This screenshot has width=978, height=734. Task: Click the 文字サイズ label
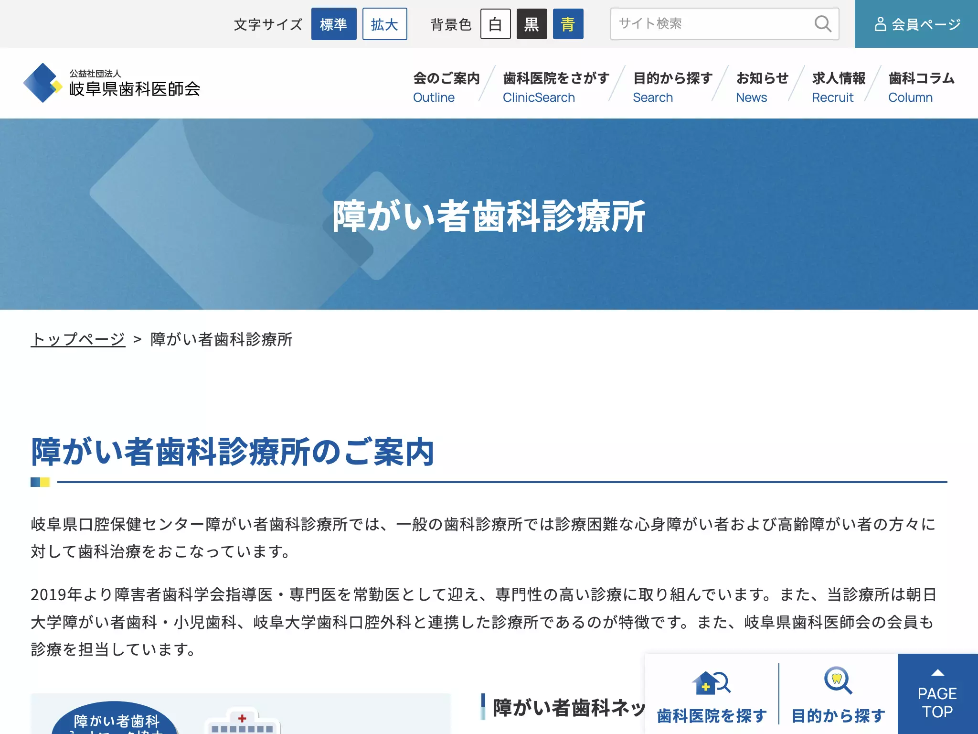point(268,24)
